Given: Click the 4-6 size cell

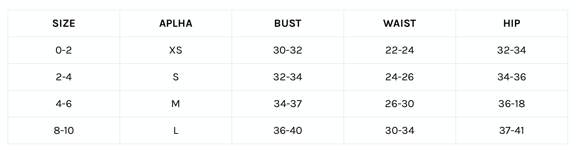Looking at the screenshot, I should coord(64,104).
